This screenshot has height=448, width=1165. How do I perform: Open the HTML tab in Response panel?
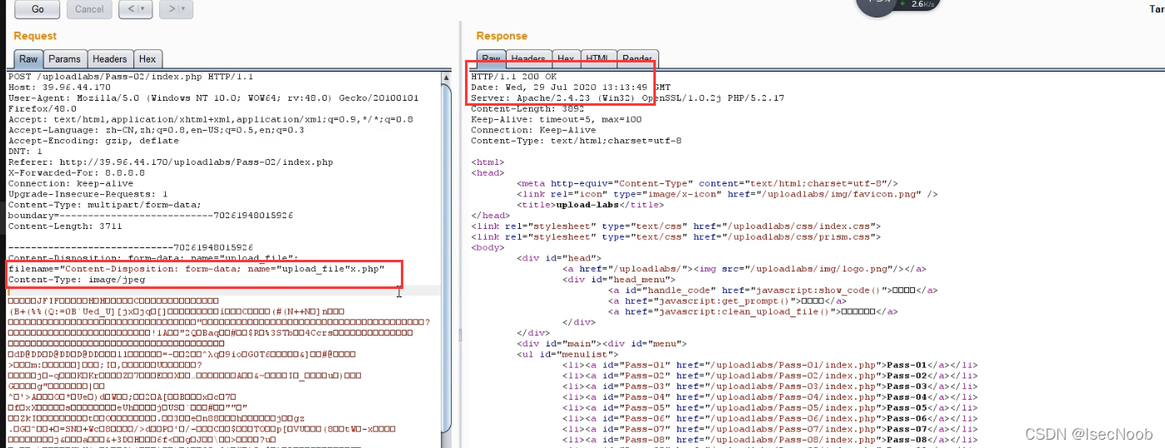[597, 59]
